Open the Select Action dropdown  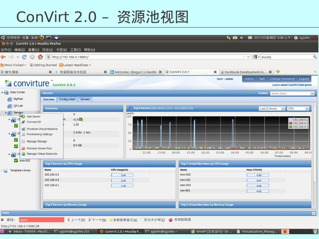click(x=292, y=94)
